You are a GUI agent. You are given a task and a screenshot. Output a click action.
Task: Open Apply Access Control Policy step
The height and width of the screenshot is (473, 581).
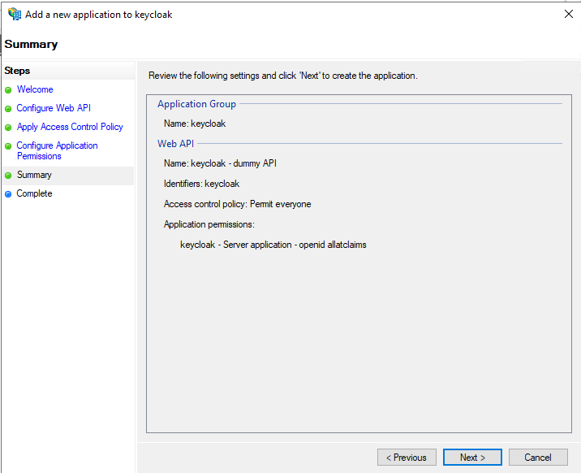[x=70, y=127]
